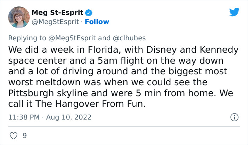Click the "Meg St-Esprit" display name
This screenshot has width=248, height=145.
57,13
